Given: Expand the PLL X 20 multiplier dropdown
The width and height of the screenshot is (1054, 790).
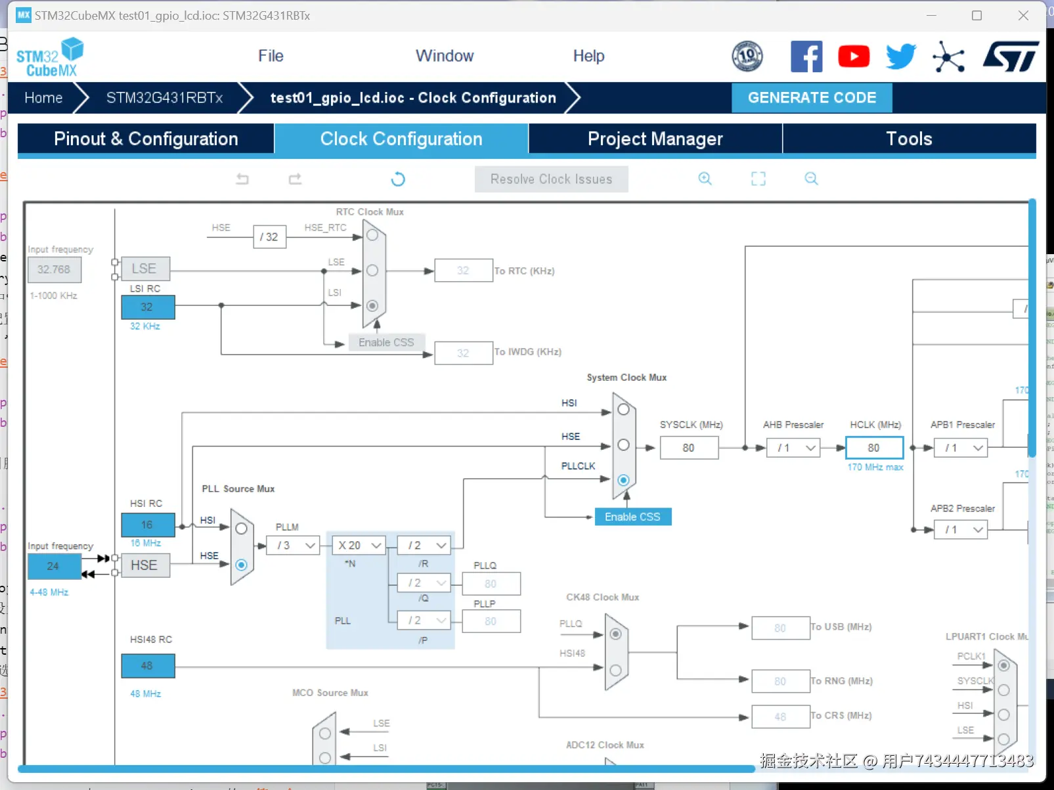Looking at the screenshot, I should [359, 546].
